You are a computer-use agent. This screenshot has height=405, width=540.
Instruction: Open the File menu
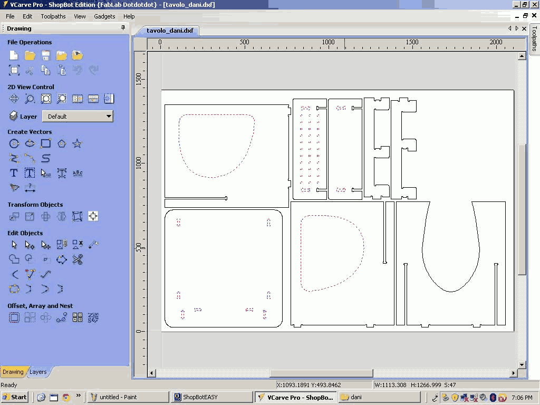click(11, 16)
